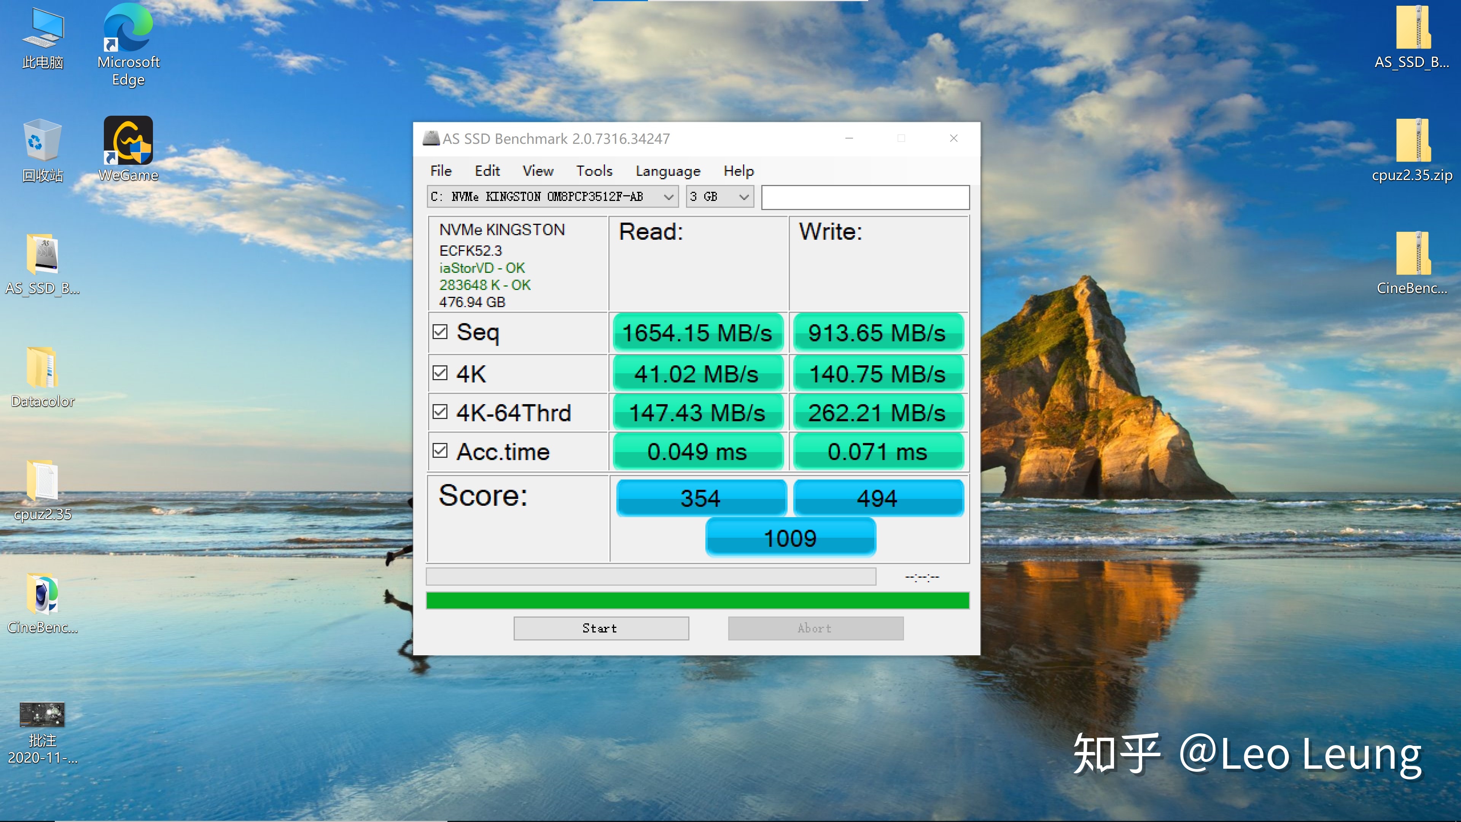Open the 此电脑 (This PC) desktop icon
1461x822 pixels.
click(43, 37)
